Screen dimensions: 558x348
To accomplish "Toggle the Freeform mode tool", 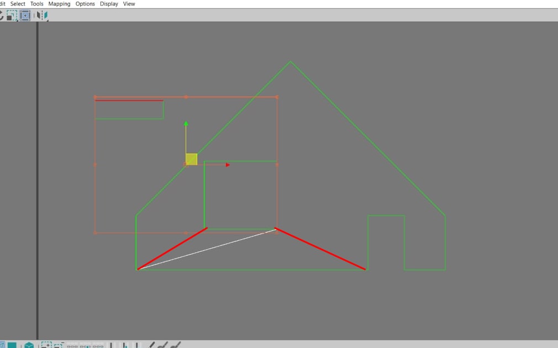I will coord(25,15).
